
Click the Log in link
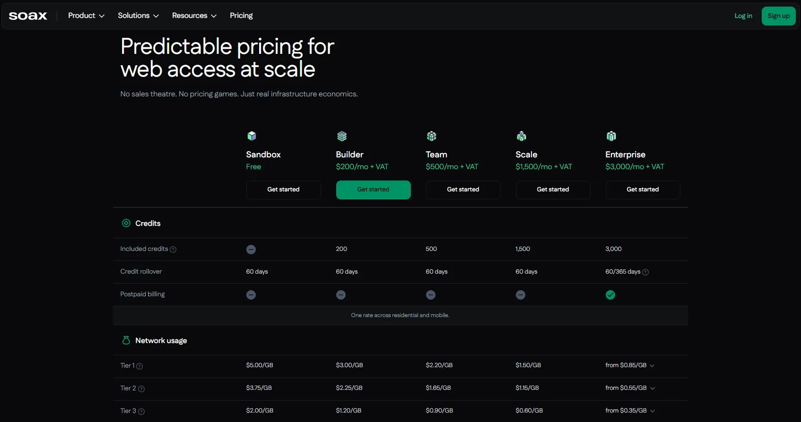(743, 16)
